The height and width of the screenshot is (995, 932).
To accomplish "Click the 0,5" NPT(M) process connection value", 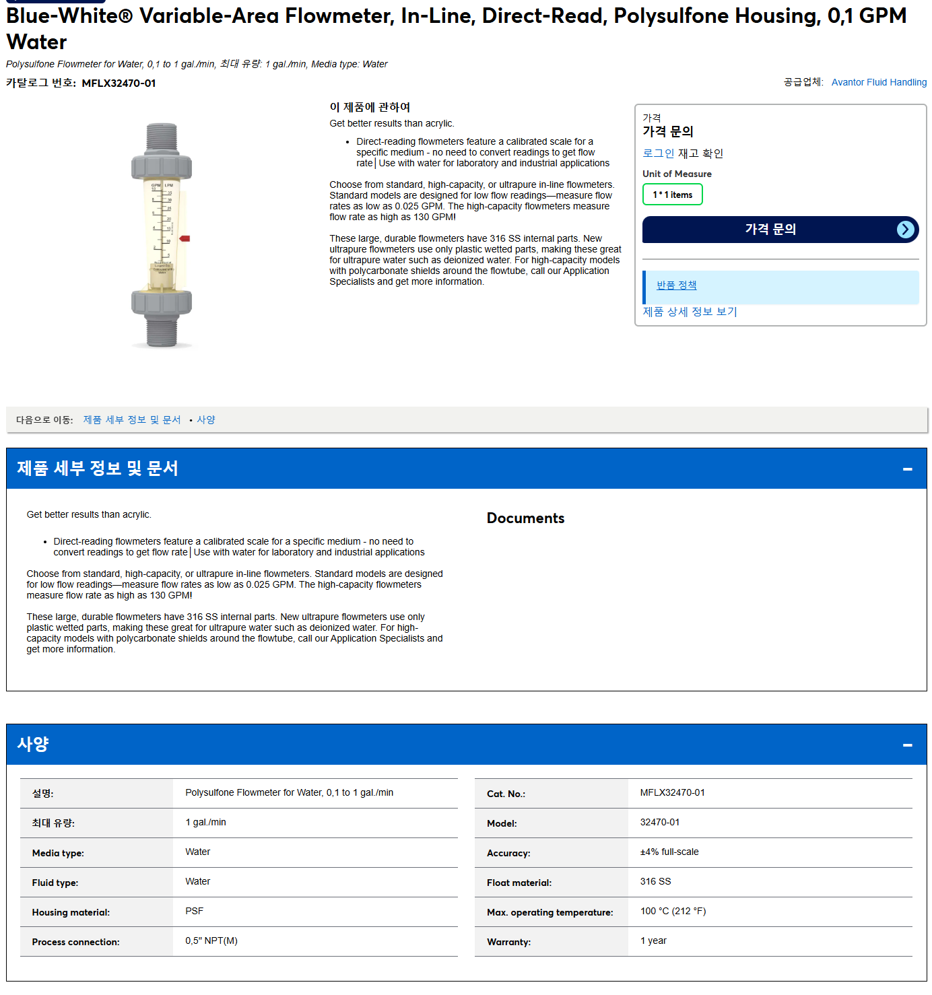I will [211, 940].
